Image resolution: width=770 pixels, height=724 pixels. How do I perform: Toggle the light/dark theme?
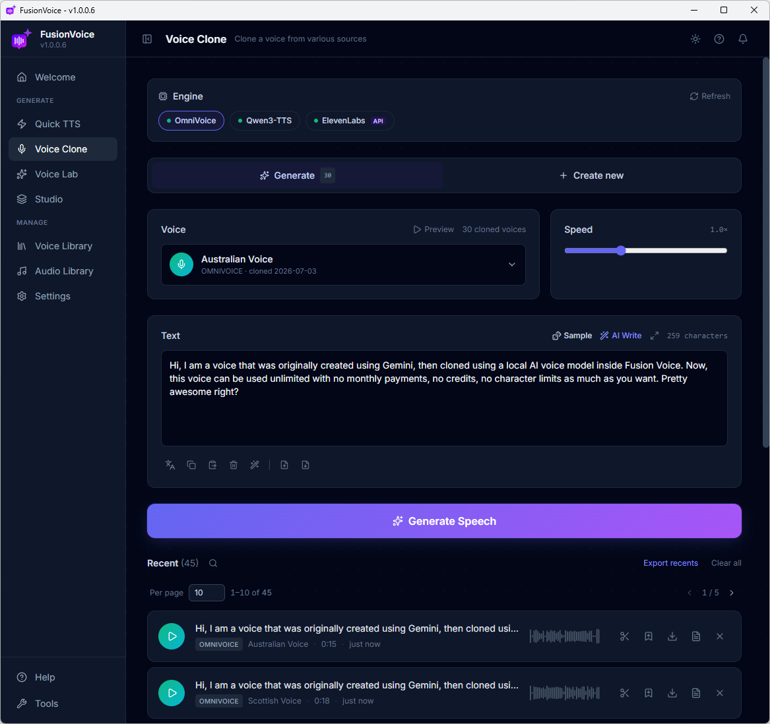695,39
